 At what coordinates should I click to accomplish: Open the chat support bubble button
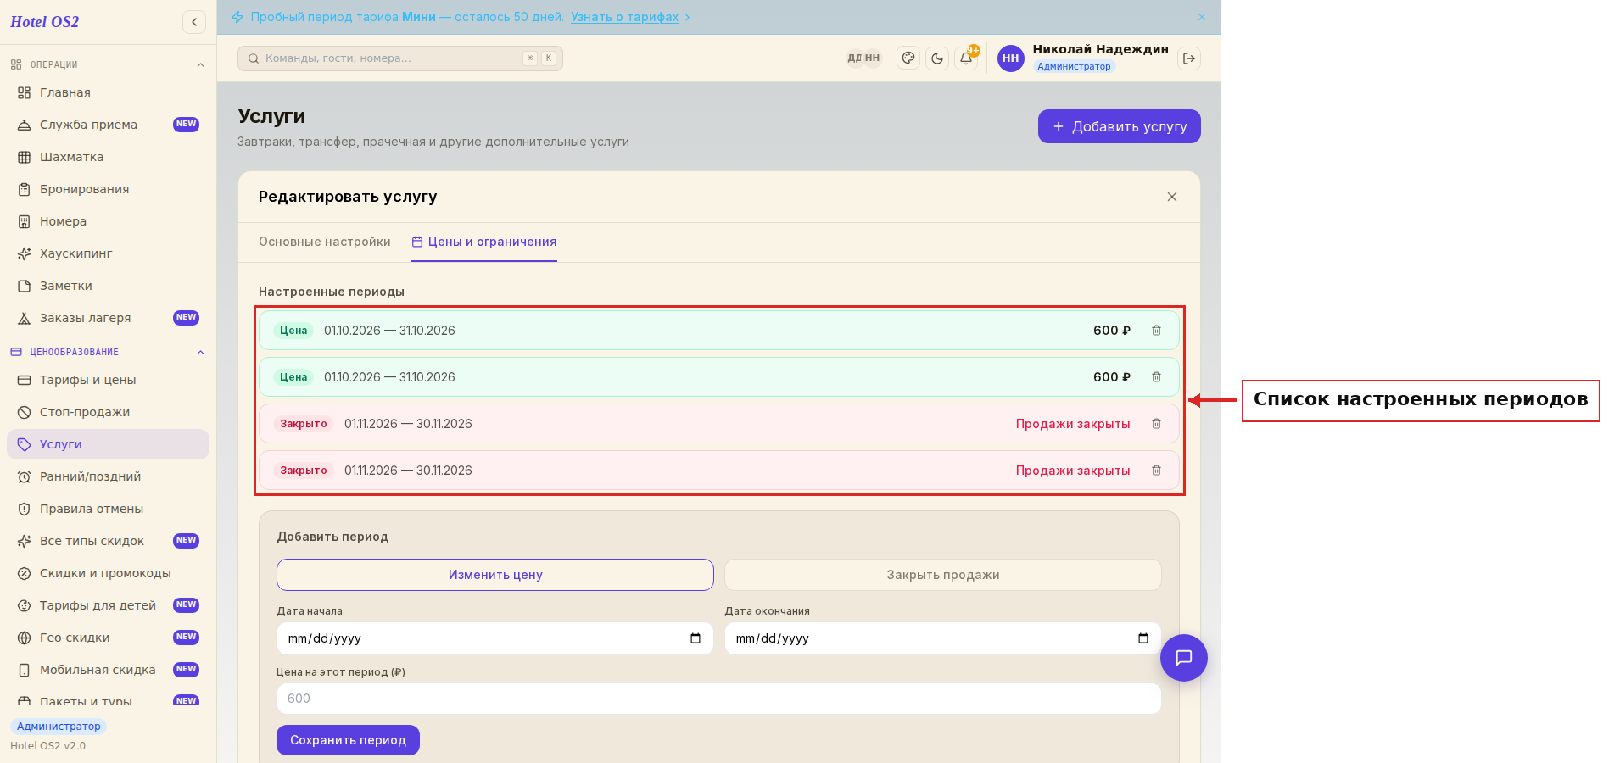tap(1184, 658)
